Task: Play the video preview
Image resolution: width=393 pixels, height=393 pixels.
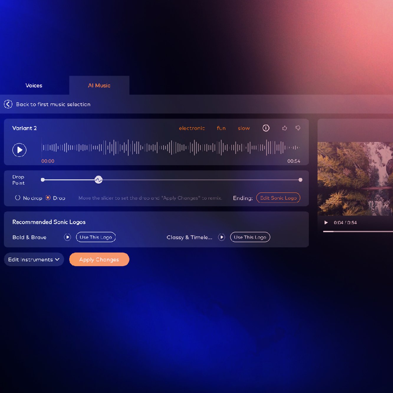Action: click(326, 222)
